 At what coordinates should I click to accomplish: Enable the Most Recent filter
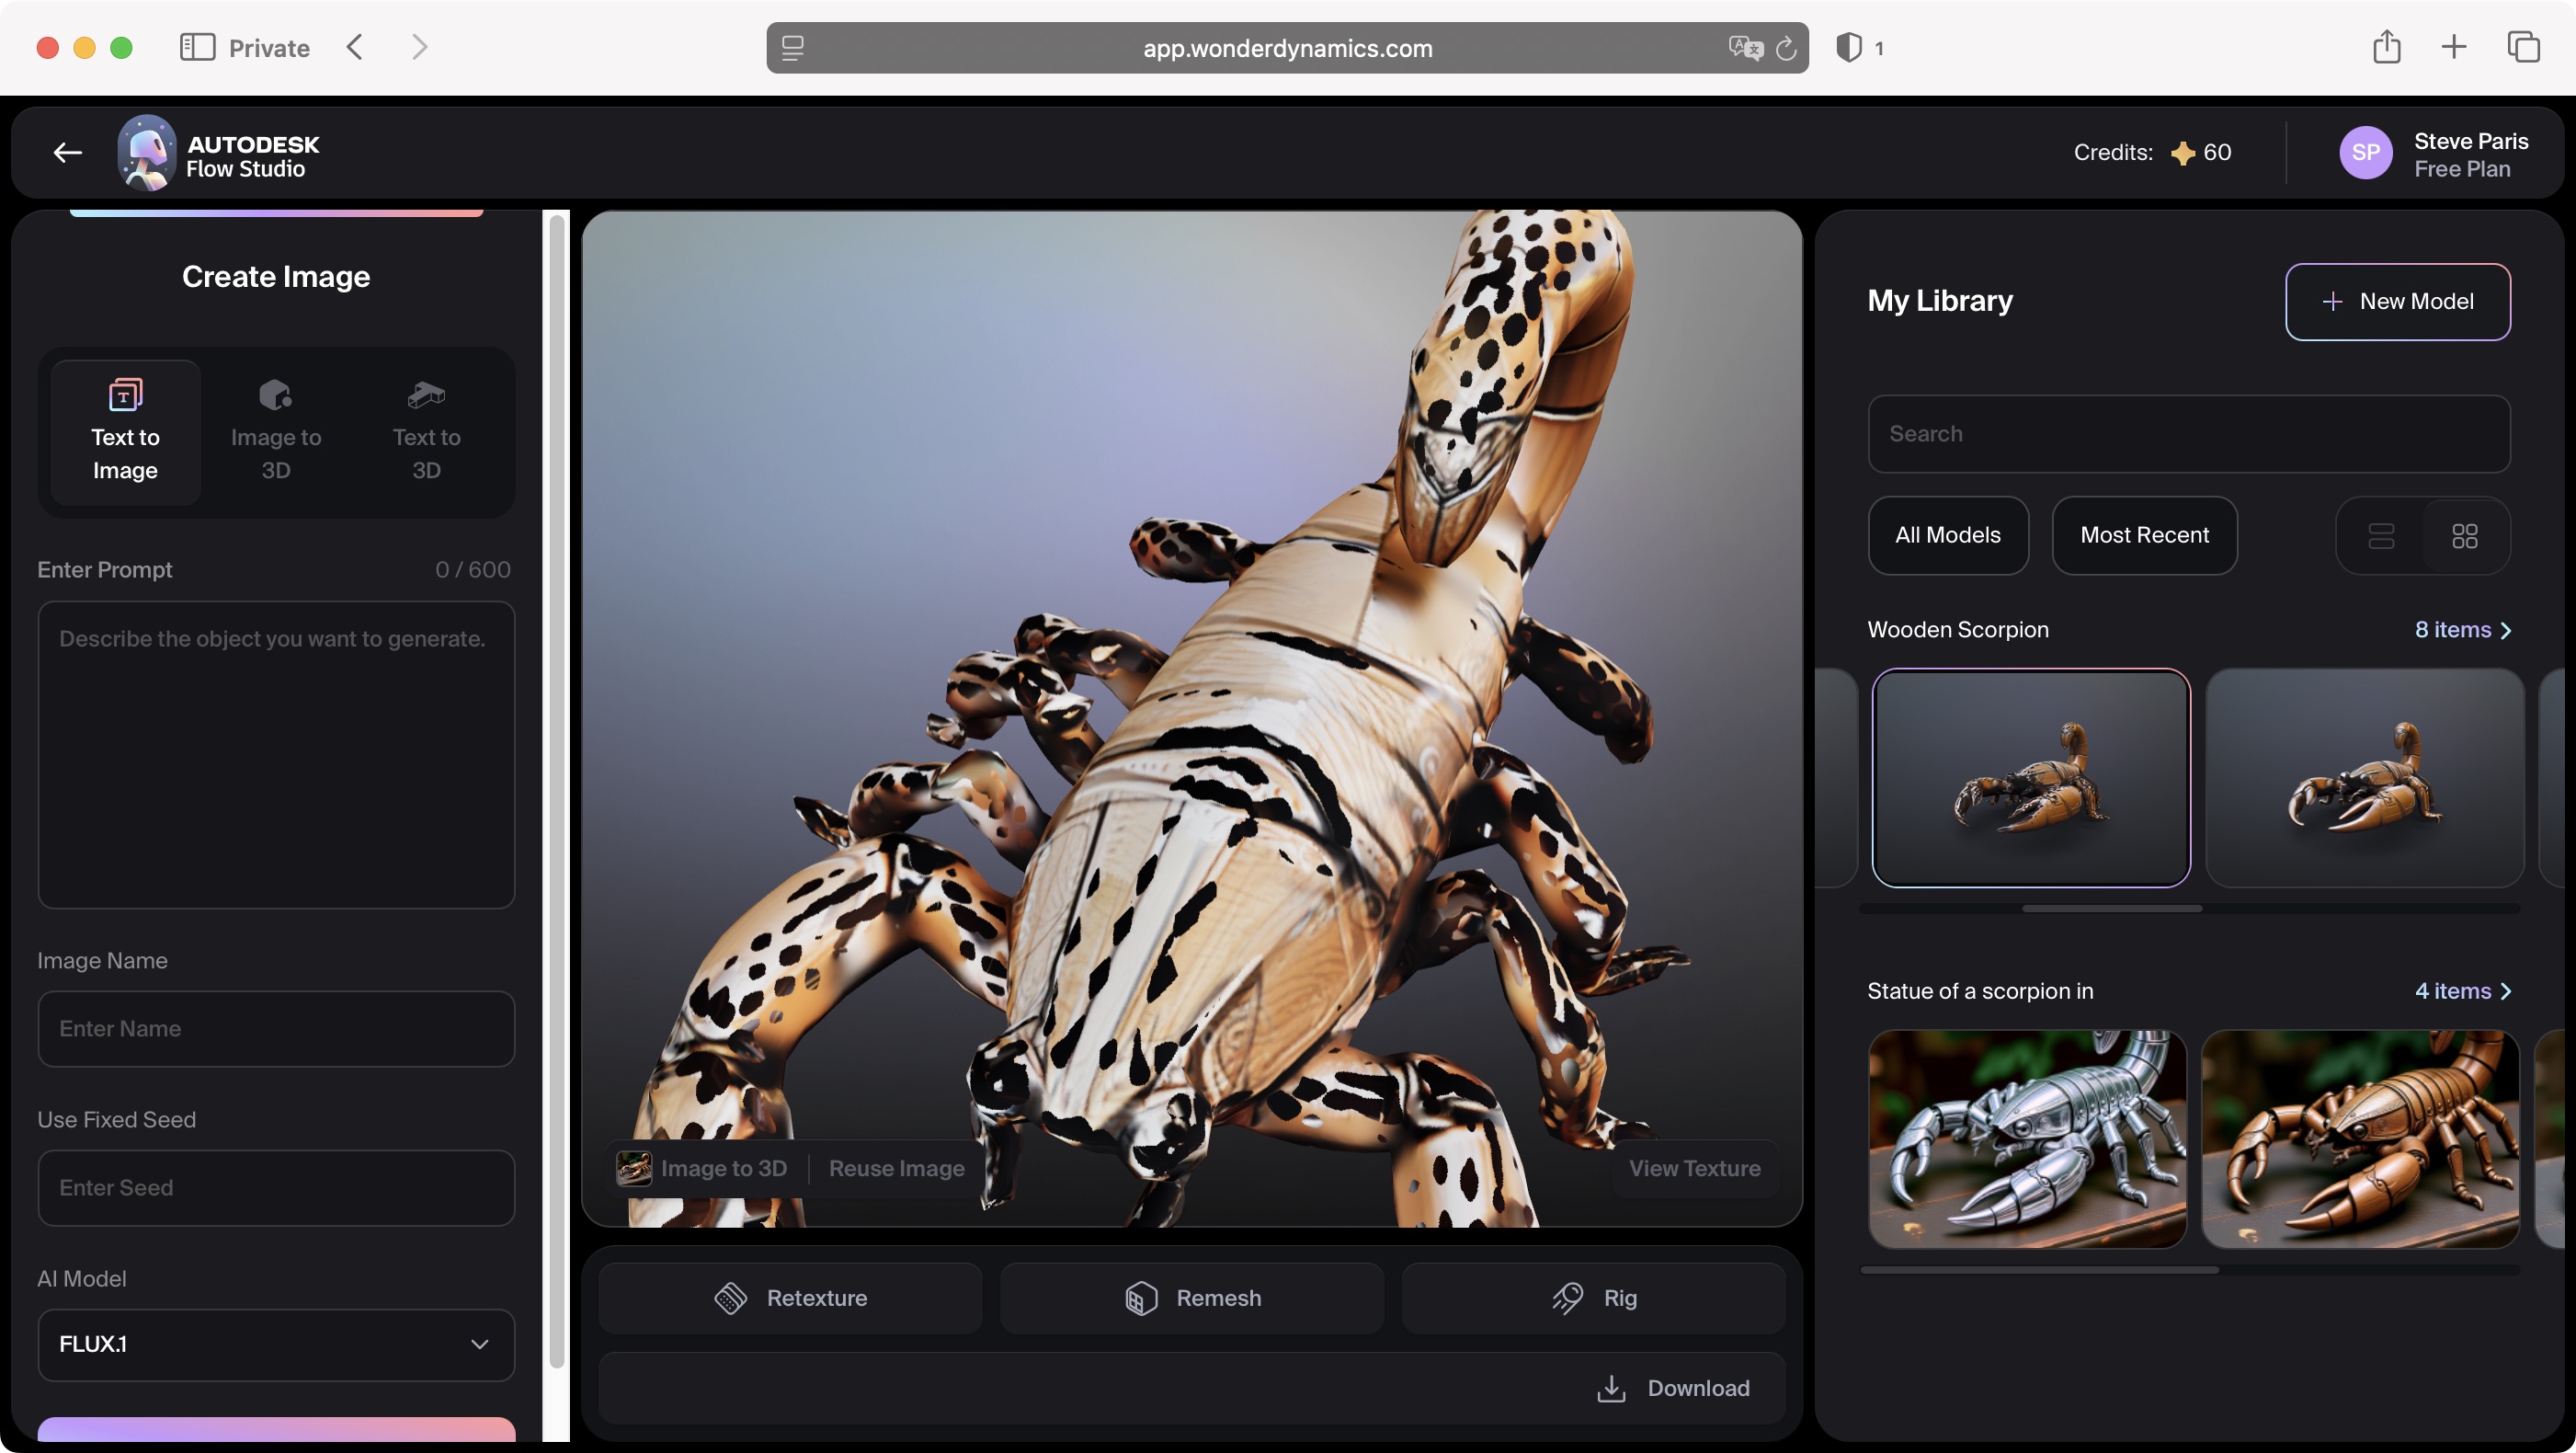click(2144, 535)
